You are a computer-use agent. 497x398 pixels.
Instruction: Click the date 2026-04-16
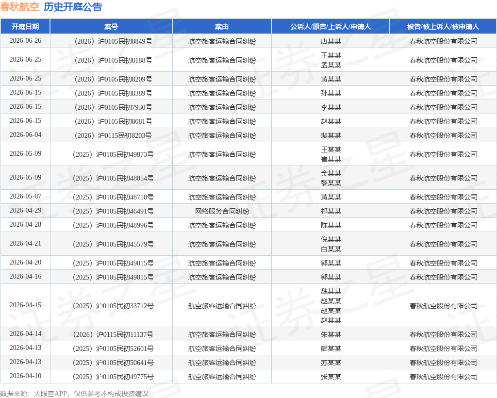25,276
